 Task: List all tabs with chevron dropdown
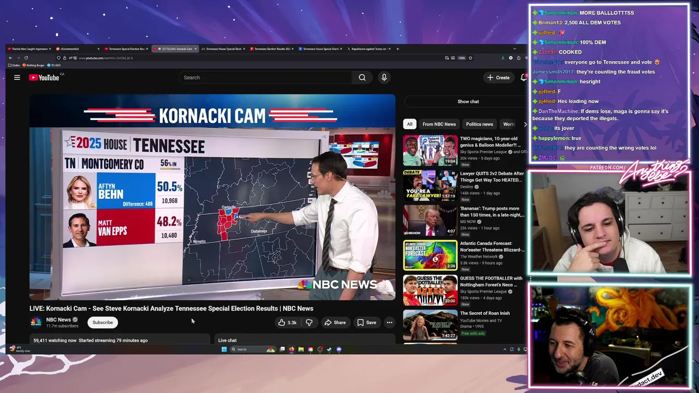point(514,49)
